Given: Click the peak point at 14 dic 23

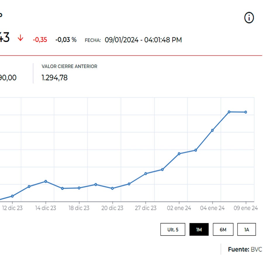Looking at the screenshot, I should tap(46, 181).
